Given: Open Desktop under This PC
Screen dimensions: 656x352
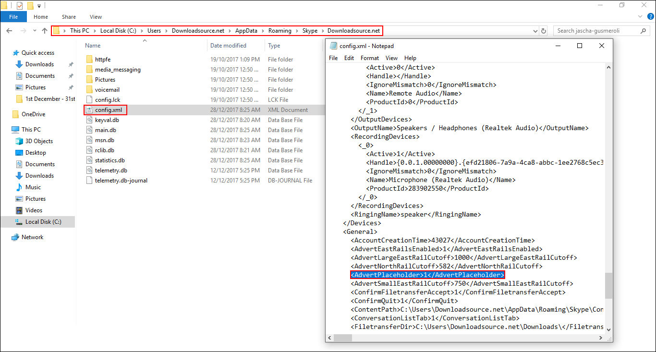Looking at the screenshot, I should coord(36,153).
